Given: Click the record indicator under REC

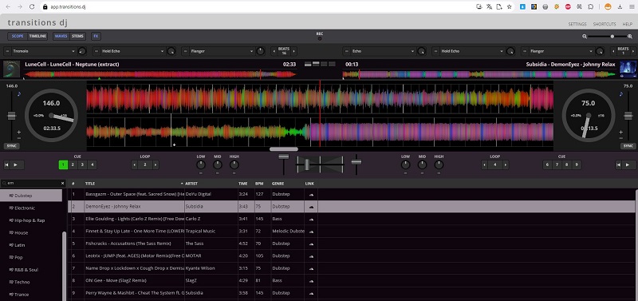Looking at the screenshot, I should 320,38.
